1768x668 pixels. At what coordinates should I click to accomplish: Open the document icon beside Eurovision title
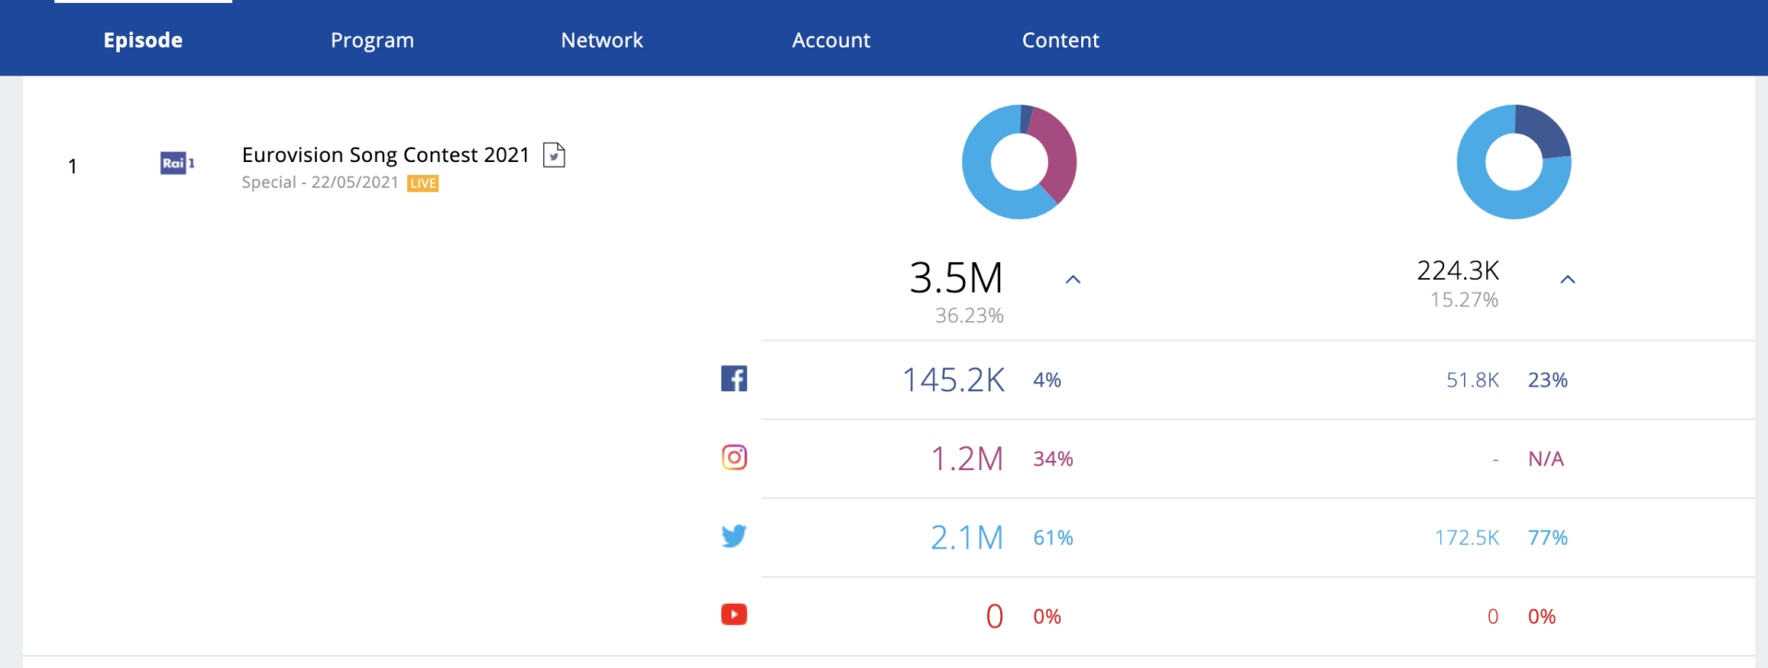554,155
